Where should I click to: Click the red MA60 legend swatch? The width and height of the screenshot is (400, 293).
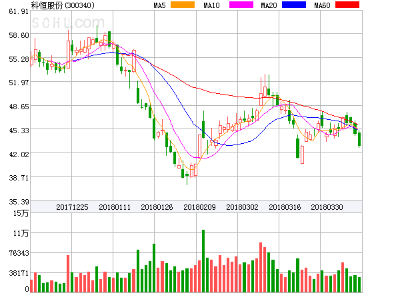point(347,5)
